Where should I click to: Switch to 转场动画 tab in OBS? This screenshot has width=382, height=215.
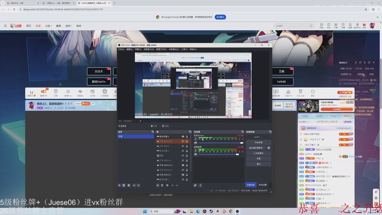tap(263, 185)
